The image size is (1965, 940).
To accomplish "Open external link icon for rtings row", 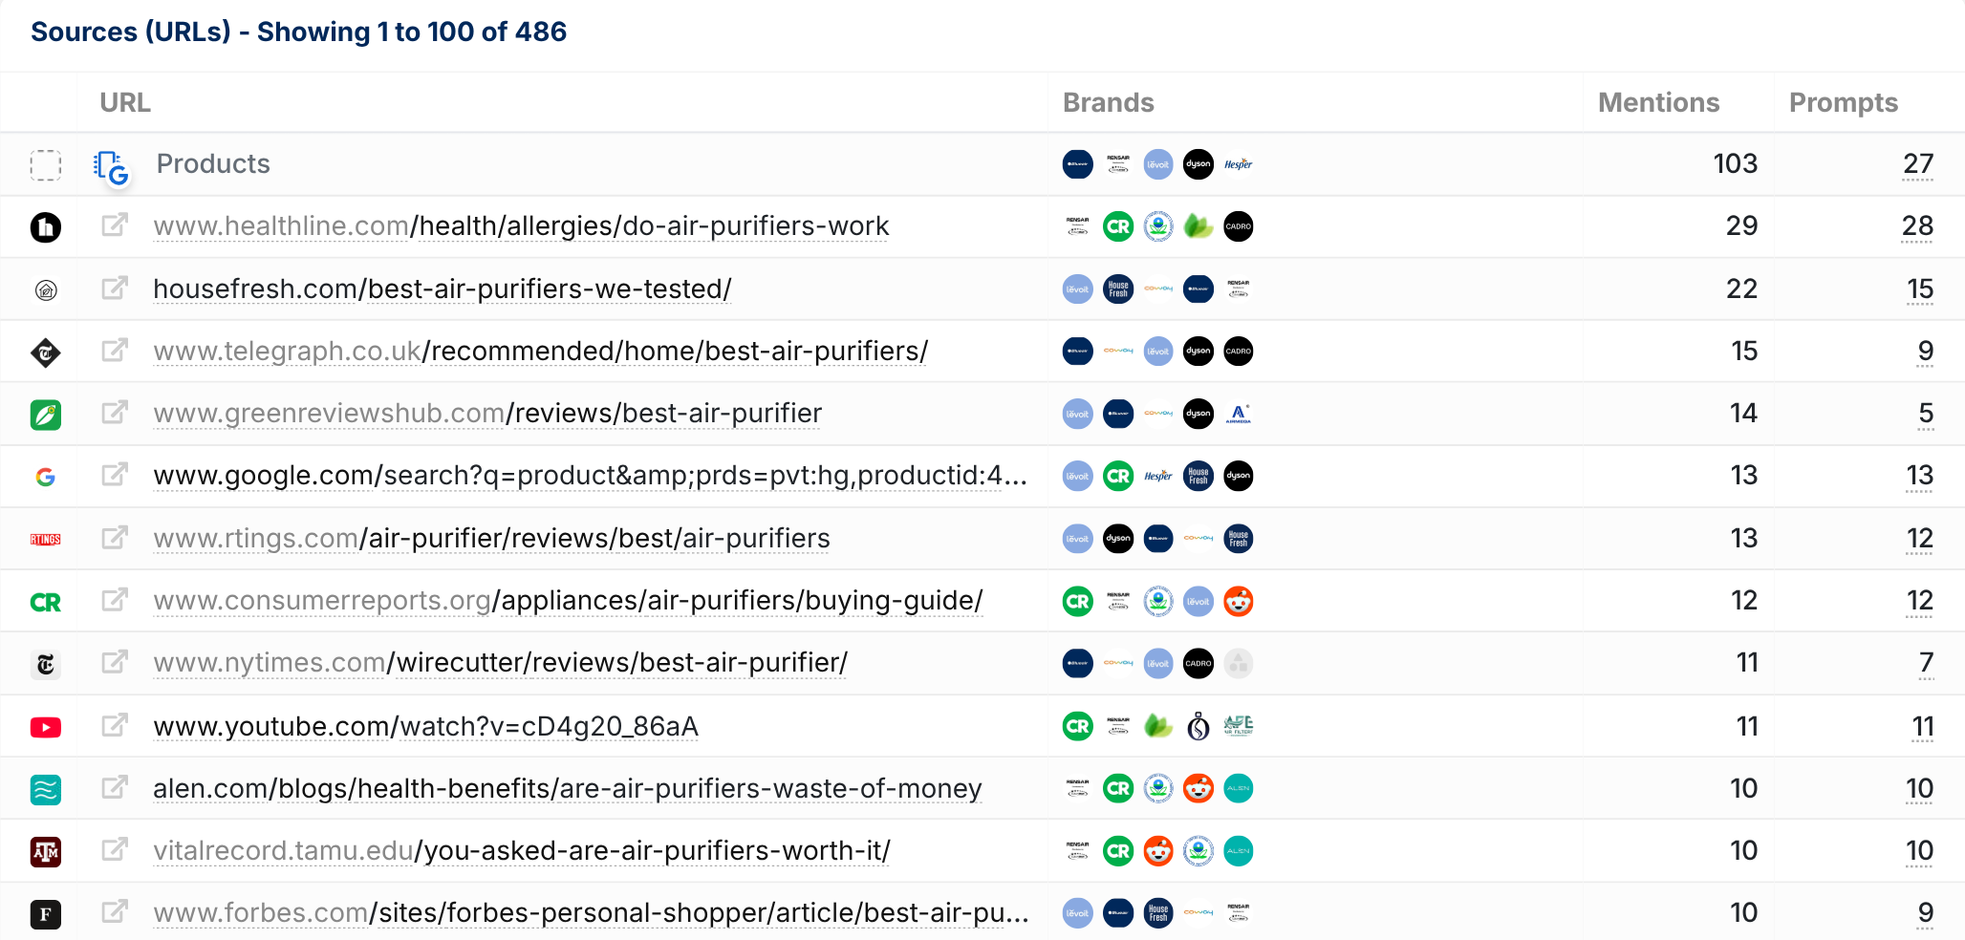I will click(115, 538).
